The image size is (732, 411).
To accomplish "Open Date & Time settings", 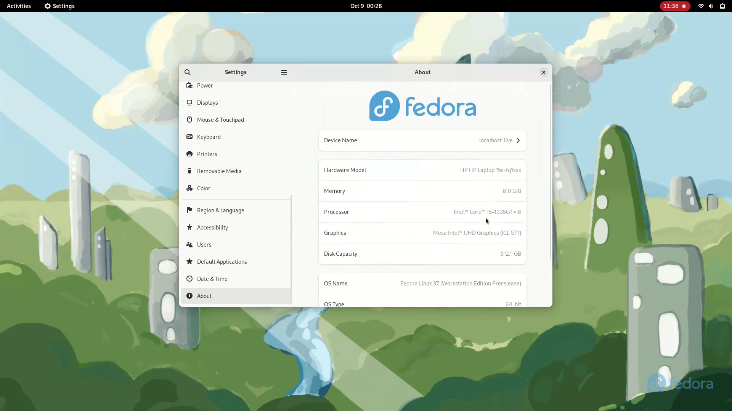I will tap(212, 279).
